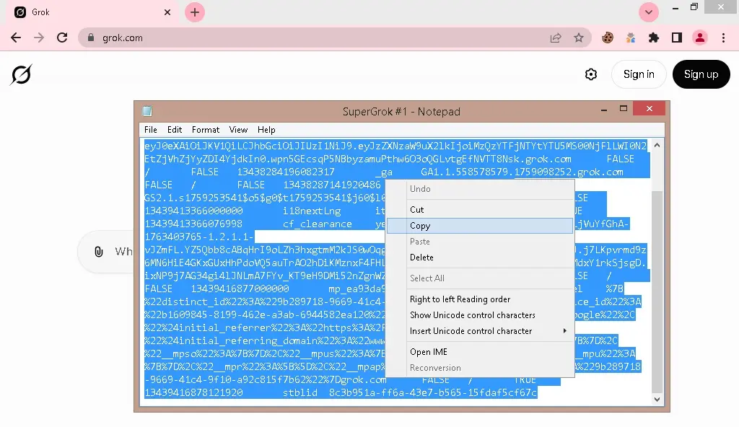Click the share page icon in the address bar
This screenshot has width=739, height=427.
(x=556, y=38)
